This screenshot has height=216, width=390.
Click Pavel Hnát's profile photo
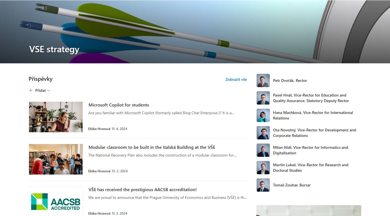[263, 98]
